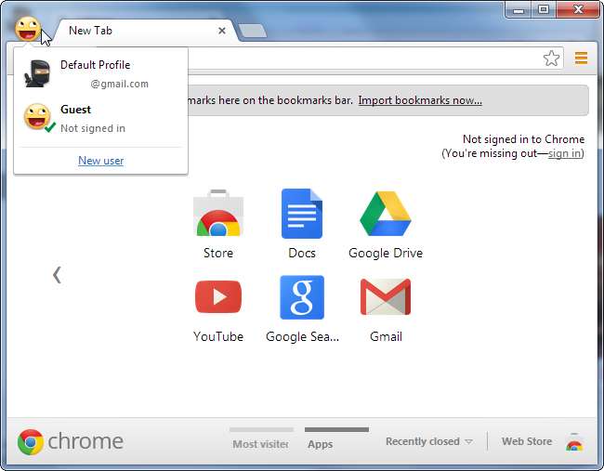Launch the Gmail app icon
The image size is (604, 471).
pos(386,297)
